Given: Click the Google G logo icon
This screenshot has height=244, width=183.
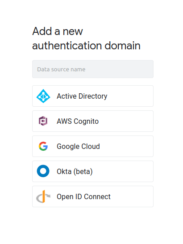Looking at the screenshot, I should pos(43,146).
